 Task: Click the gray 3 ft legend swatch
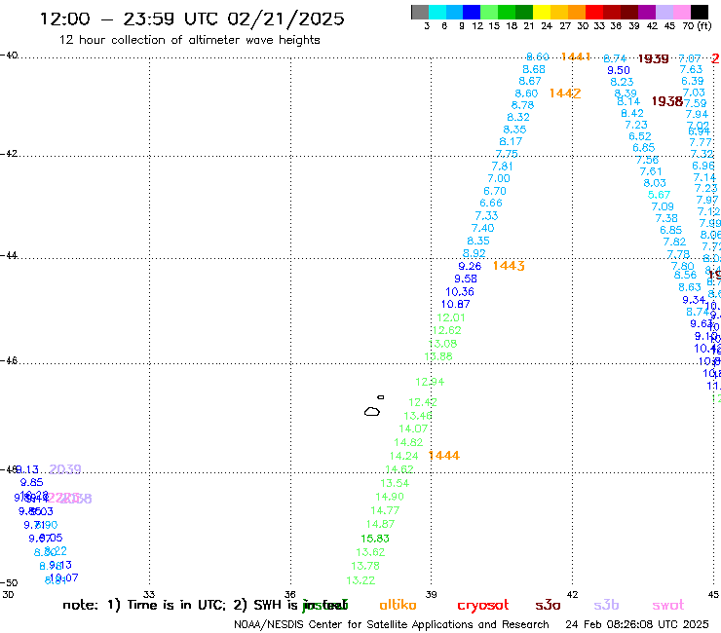pyautogui.click(x=420, y=12)
